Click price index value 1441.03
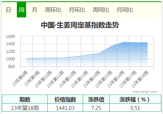This screenshot has width=163, height=114. pyautogui.click(x=65, y=108)
